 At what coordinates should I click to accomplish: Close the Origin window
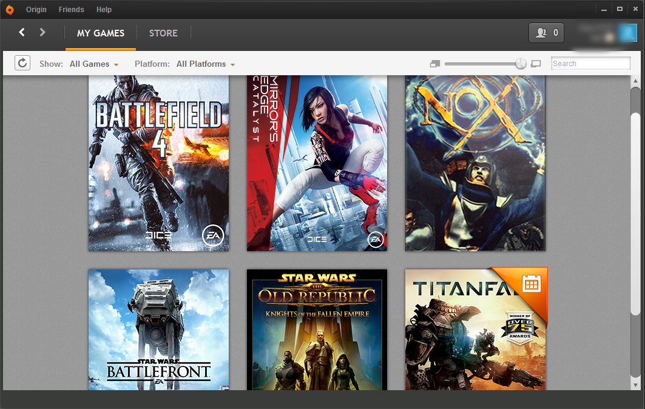(x=635, y=9)
